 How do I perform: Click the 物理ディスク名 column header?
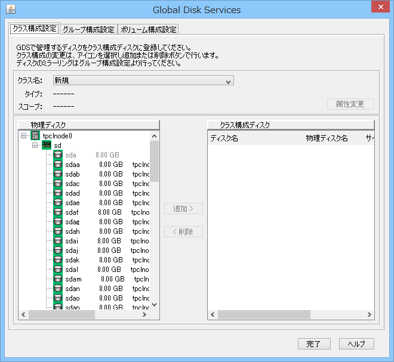click(x=327, y=138)
